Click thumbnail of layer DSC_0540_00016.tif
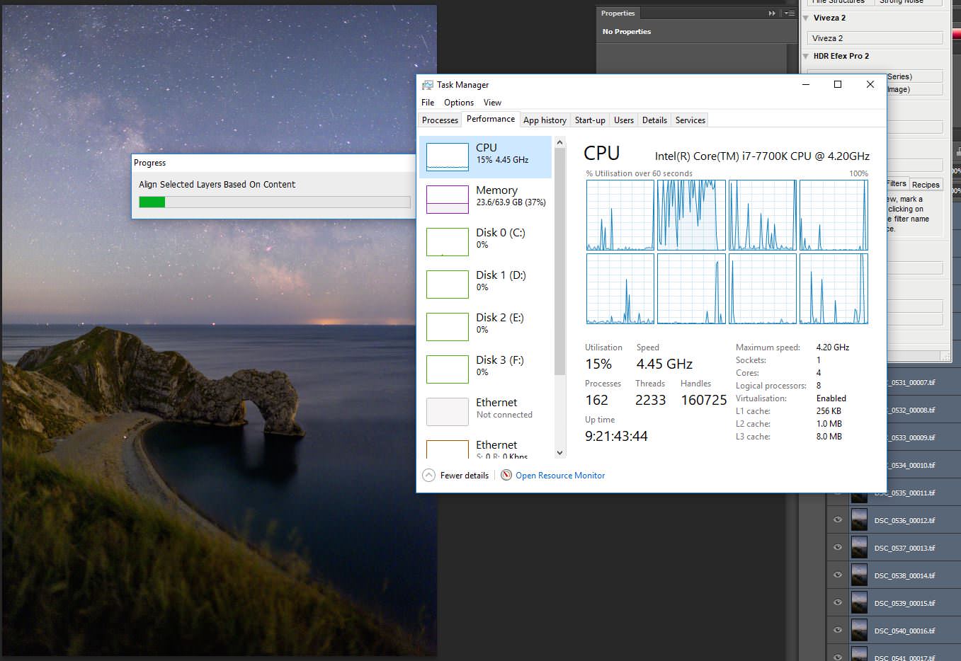The width and height of the screenshot is (961, 661). 859,631
